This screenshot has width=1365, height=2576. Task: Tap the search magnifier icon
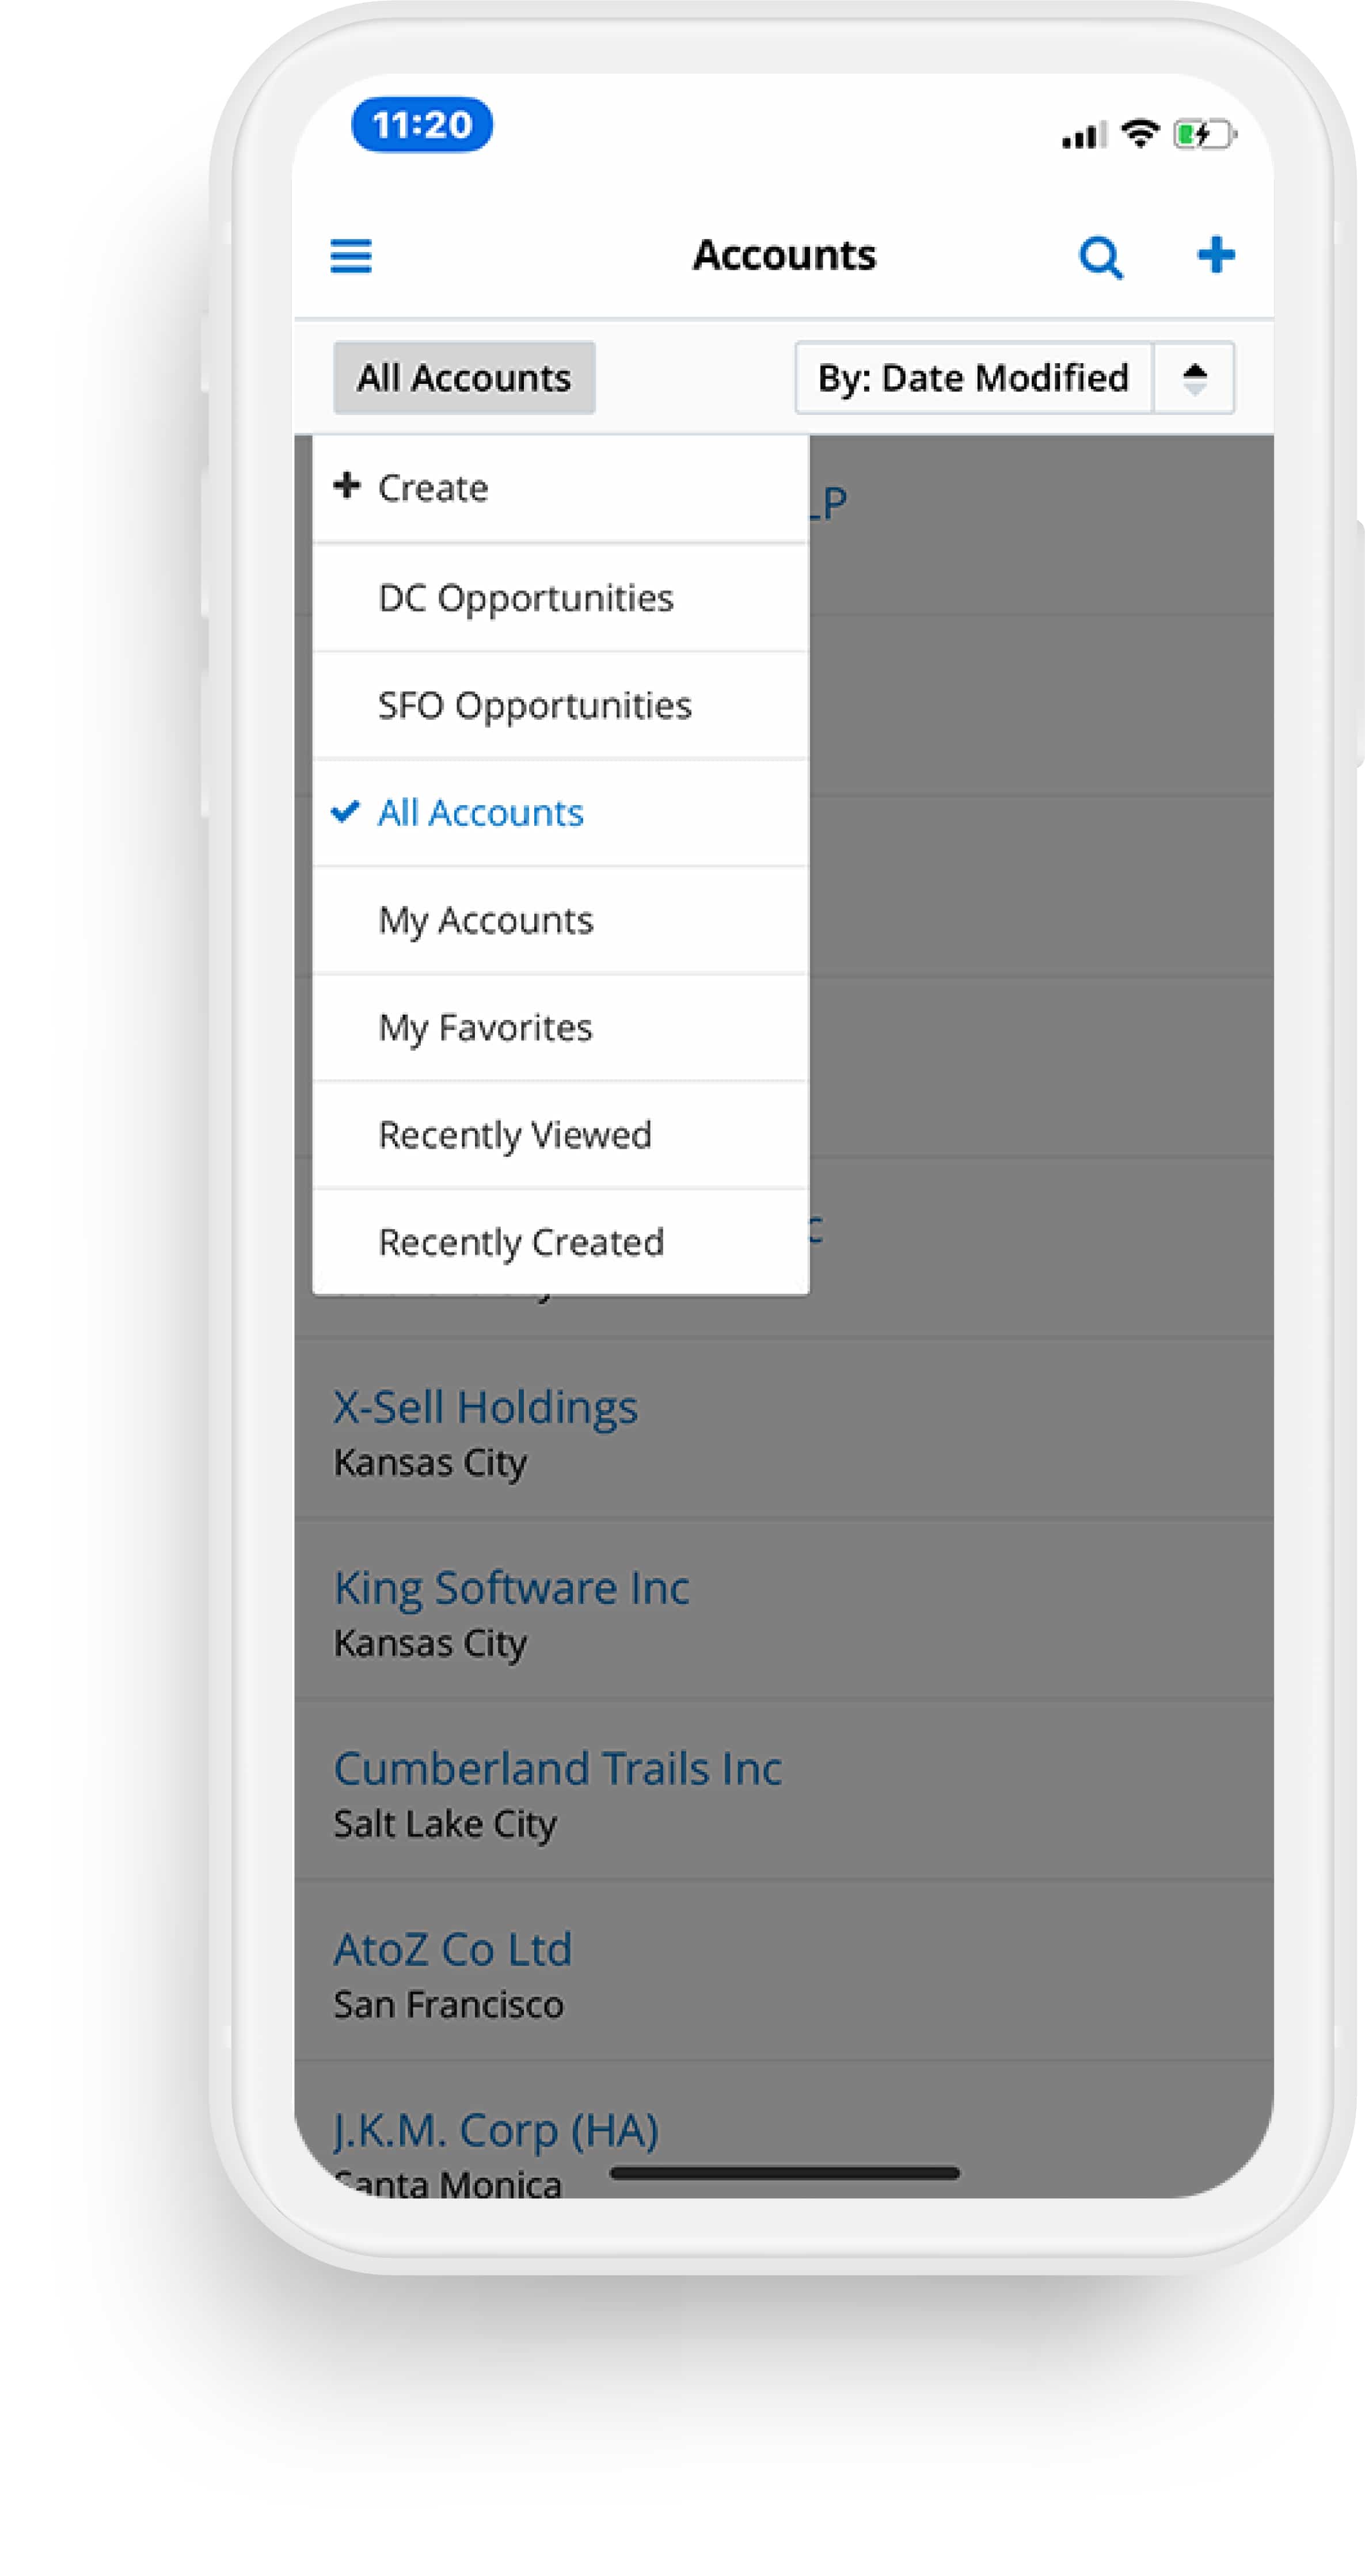1100,257
